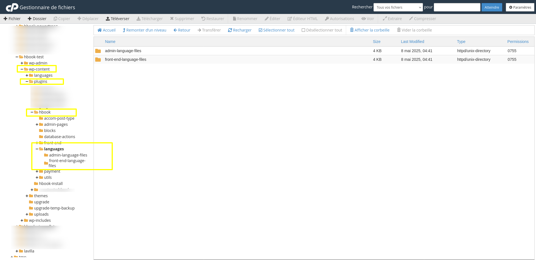Create a new folder with Dossier

(x=37, y=18)
